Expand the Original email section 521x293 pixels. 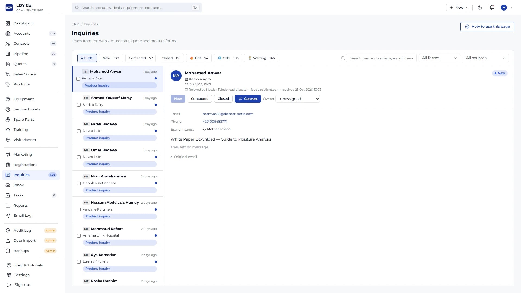(x=184, y=157)
